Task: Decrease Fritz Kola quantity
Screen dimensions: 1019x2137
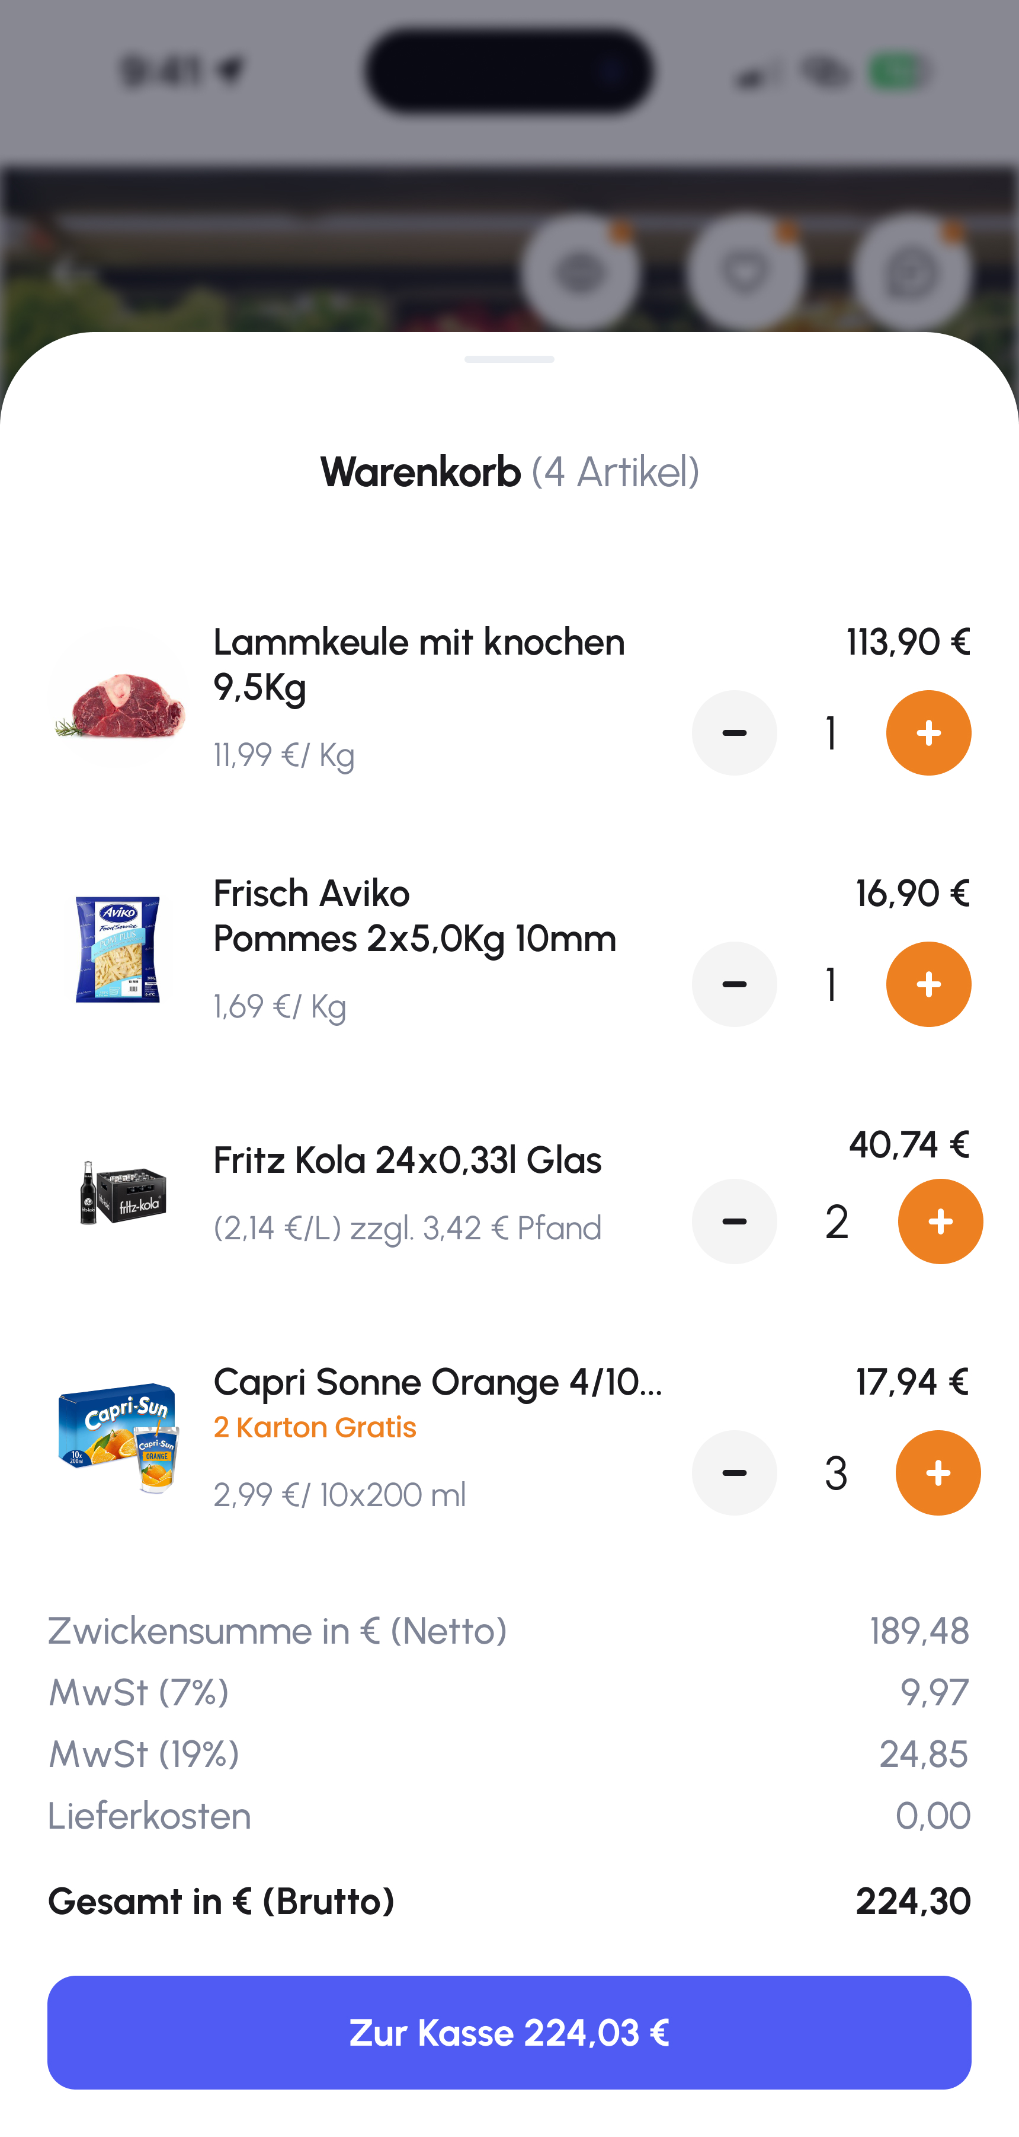Action: coord(734,1221)
